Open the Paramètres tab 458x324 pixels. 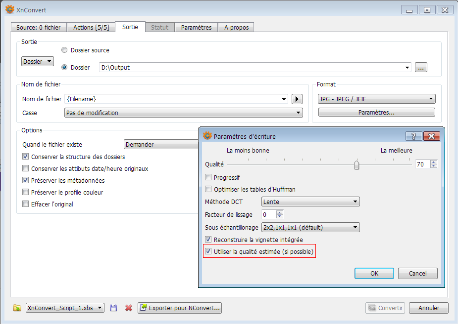click(196, 27)
